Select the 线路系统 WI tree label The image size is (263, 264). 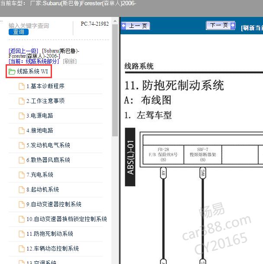pyautogui.click(x=32, y=71)
